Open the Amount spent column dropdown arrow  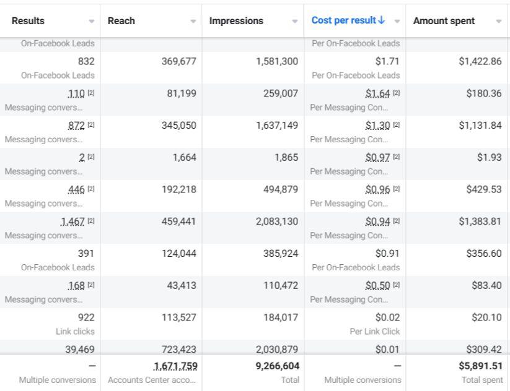[x=499, y=21]
